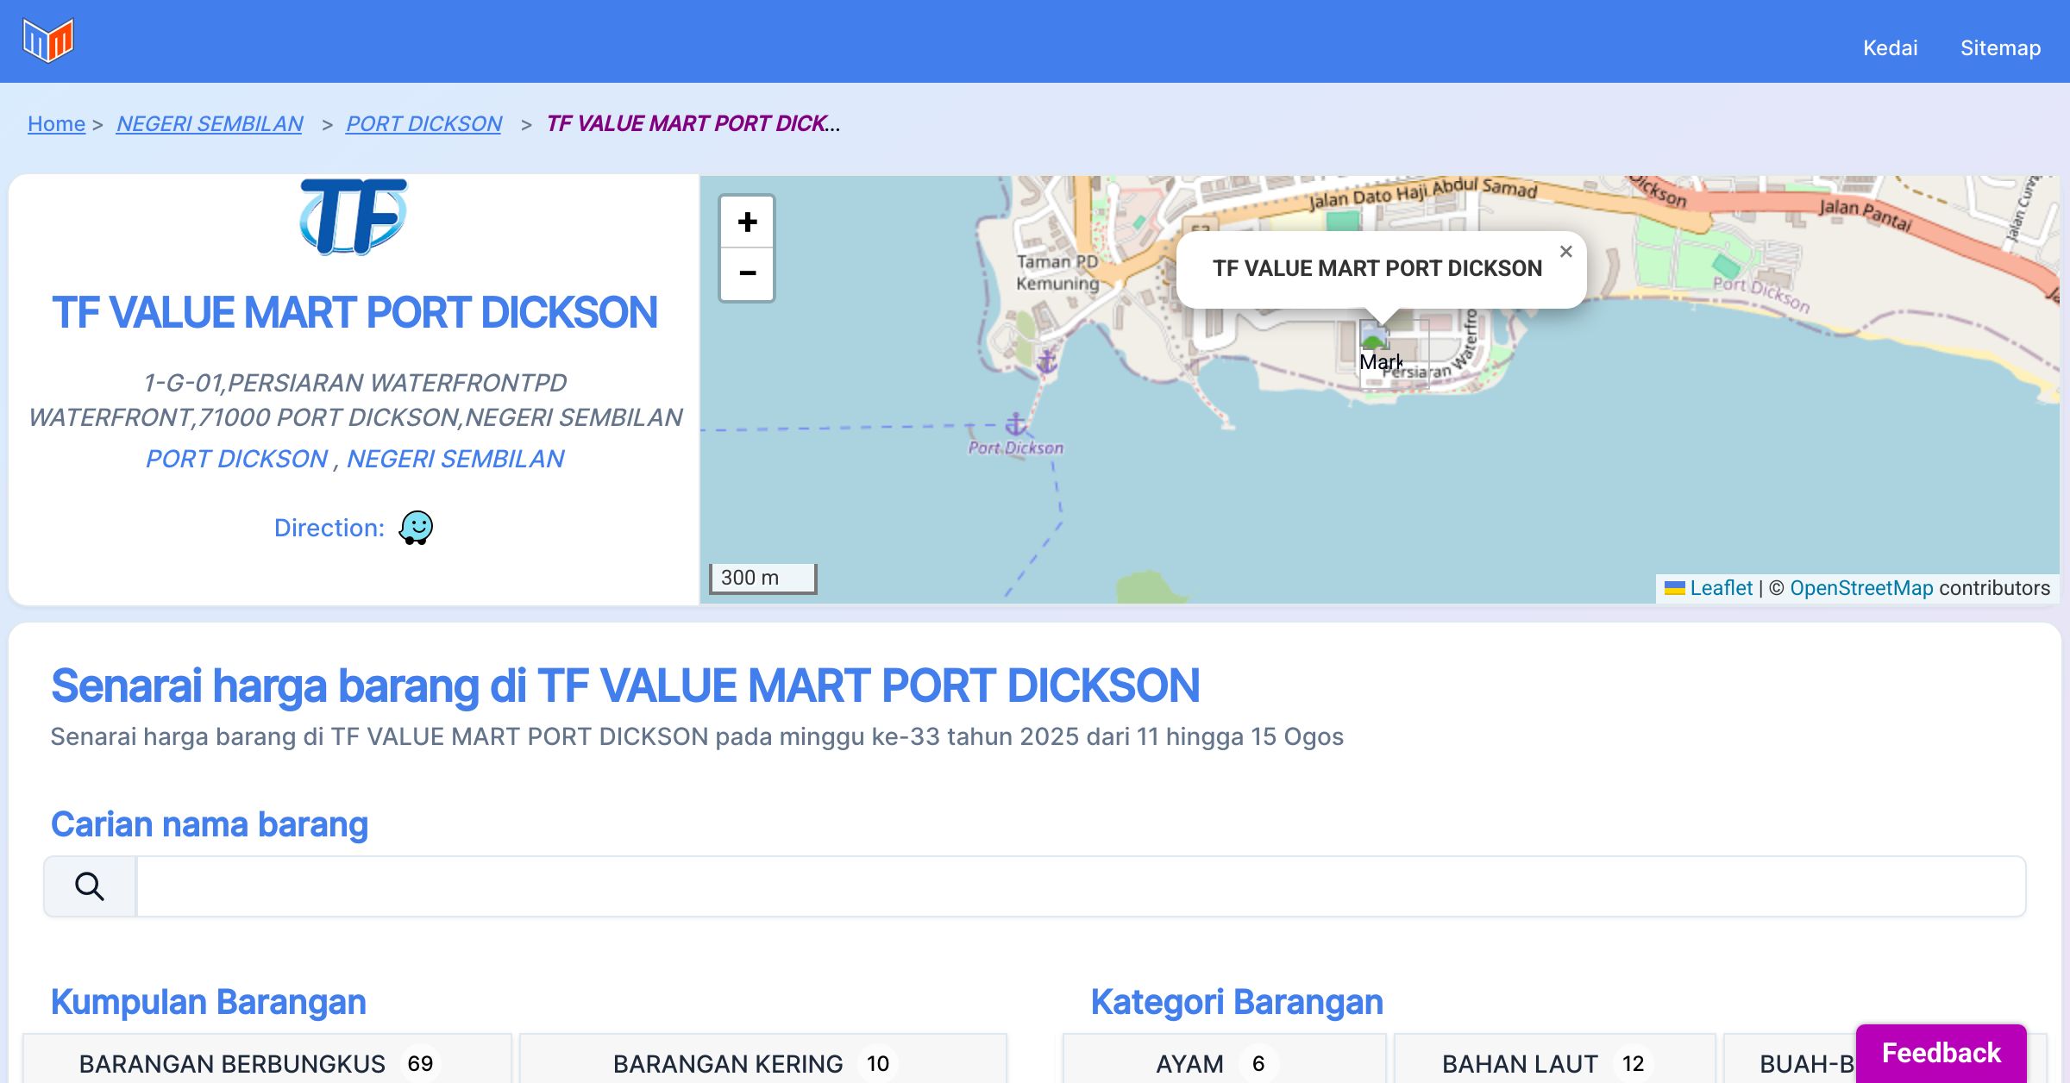Click the main TF VALUE MART PORT DICKSON title
This screenshot has width=2070, height=1083.
point(354,312)
